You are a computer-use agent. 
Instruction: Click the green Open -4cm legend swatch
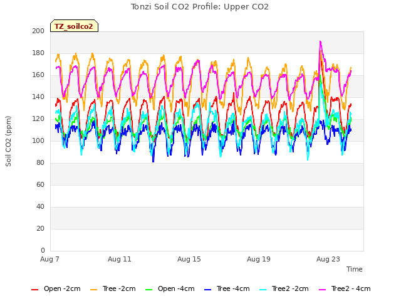(x=148, y=290)
